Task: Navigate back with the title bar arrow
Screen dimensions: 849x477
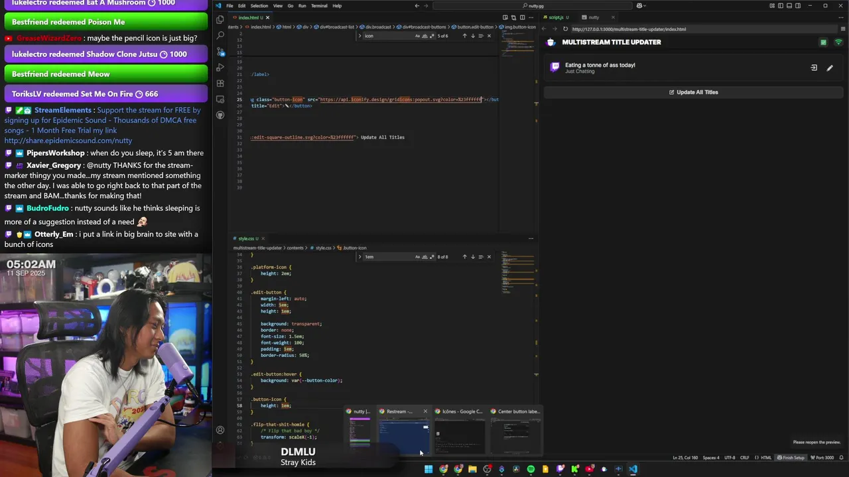Action: tap(417, 6)
